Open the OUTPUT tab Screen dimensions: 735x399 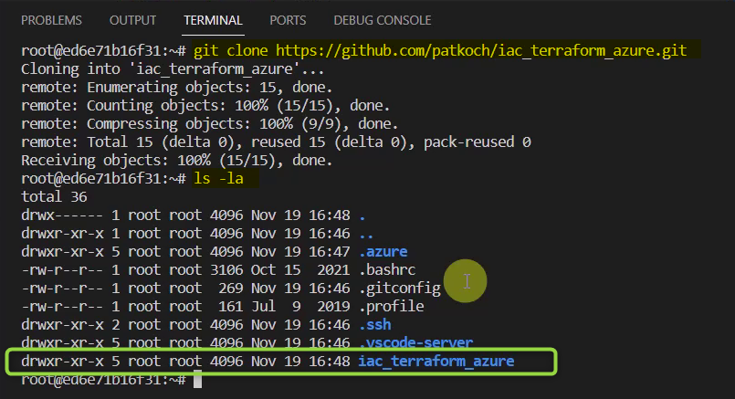click(132, 21)
